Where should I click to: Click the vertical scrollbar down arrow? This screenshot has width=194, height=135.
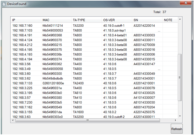[x=180, y=116]
